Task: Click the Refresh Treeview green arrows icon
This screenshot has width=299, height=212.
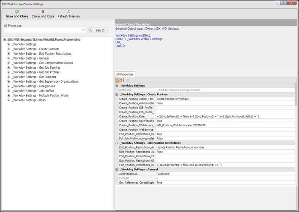Action: click(x=69, y=12)
